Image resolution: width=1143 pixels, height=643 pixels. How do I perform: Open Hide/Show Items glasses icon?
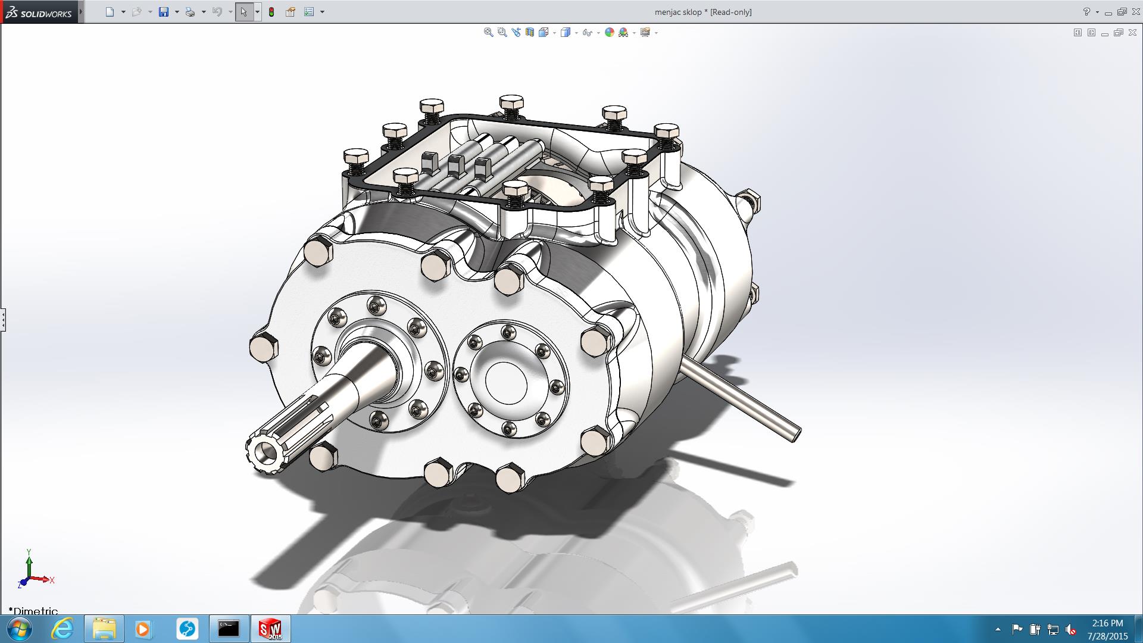[587, 33]
